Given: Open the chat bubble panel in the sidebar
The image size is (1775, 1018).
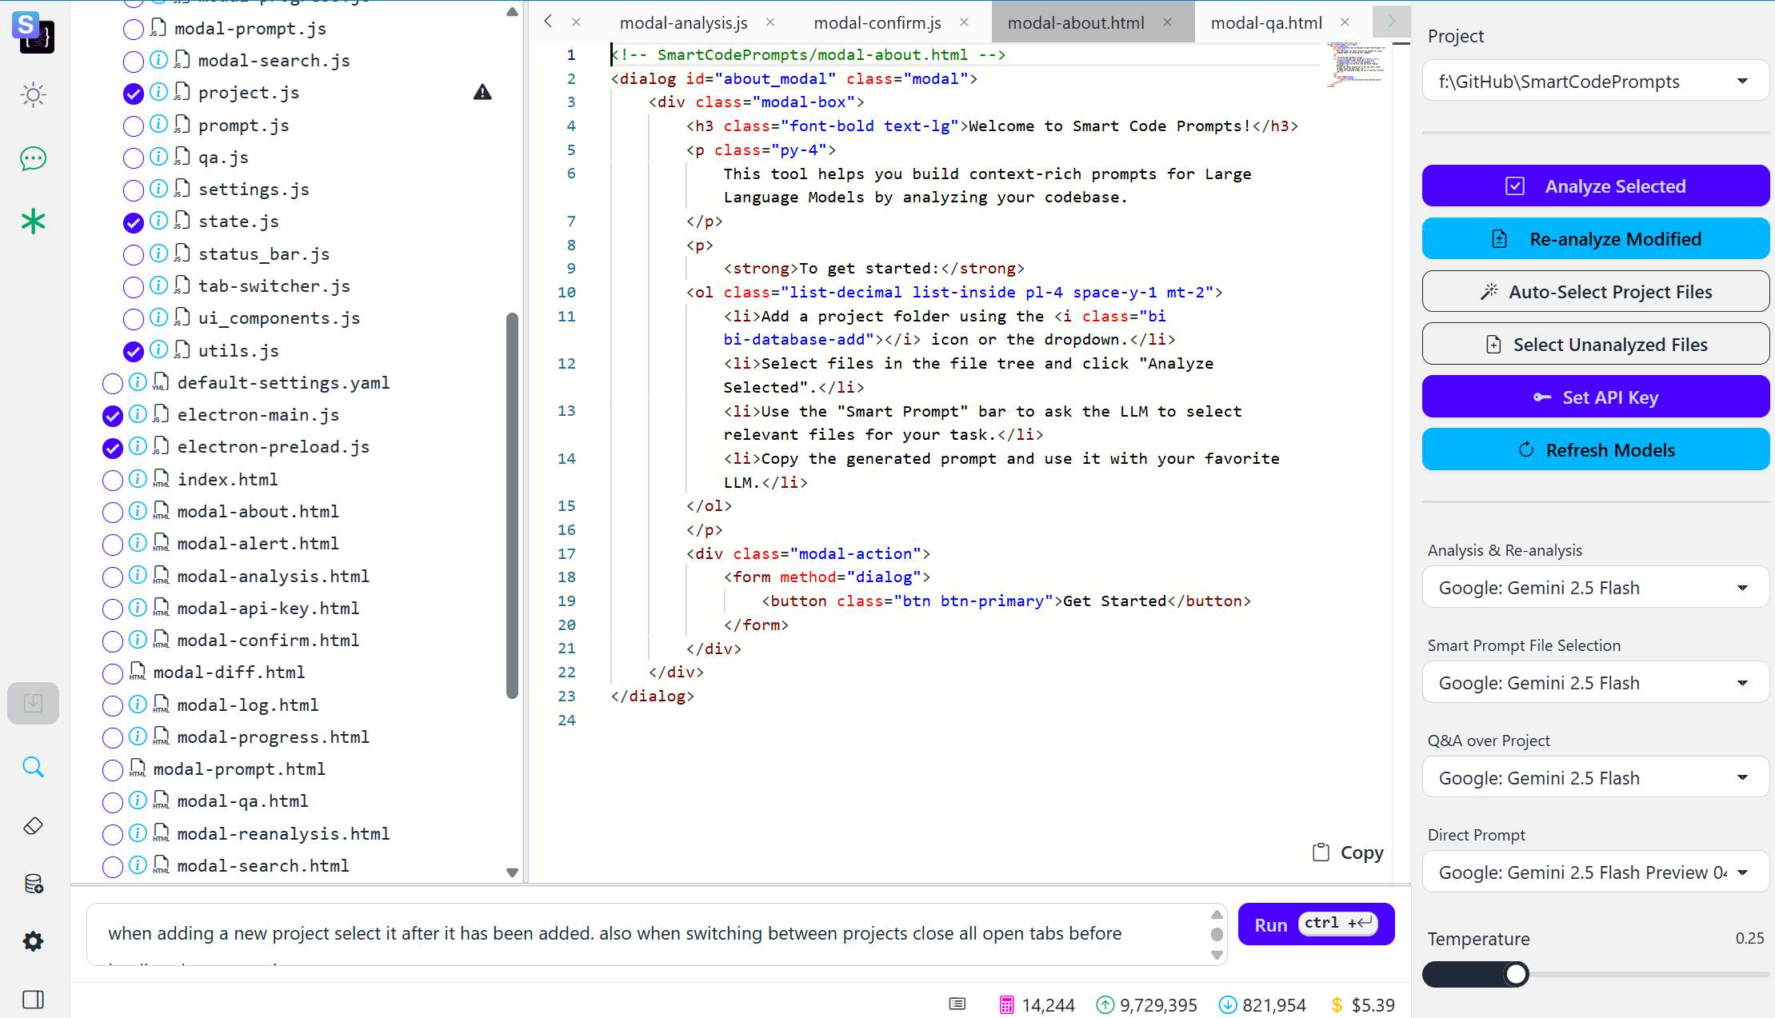Looking at the screenshot, I should [33, 158].
